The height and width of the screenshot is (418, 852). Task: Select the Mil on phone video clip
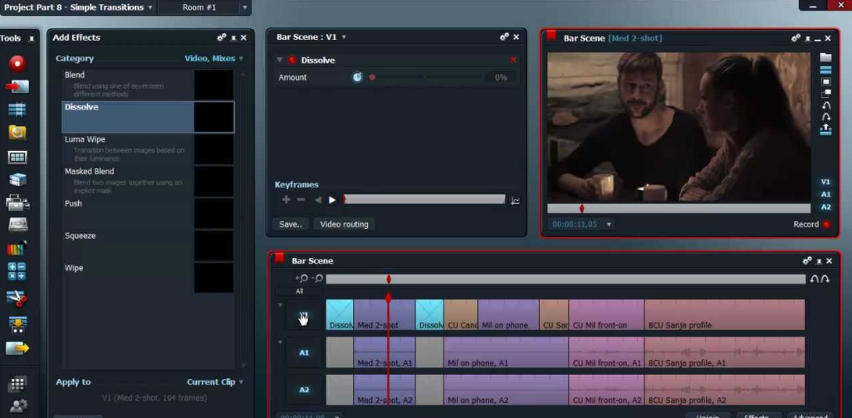click(x=508, y=315)
